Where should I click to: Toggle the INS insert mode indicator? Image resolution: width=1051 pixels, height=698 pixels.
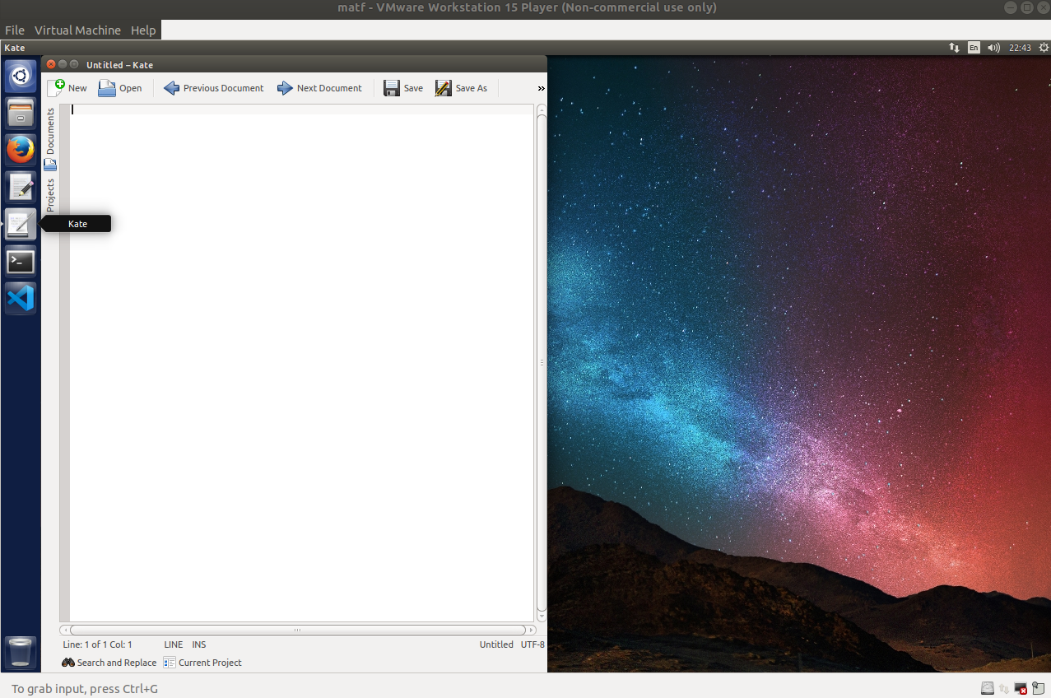coord(199,644)
